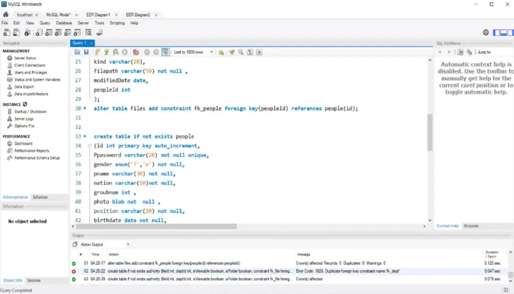
Task: Open the File menu
Action: point(5,23)
